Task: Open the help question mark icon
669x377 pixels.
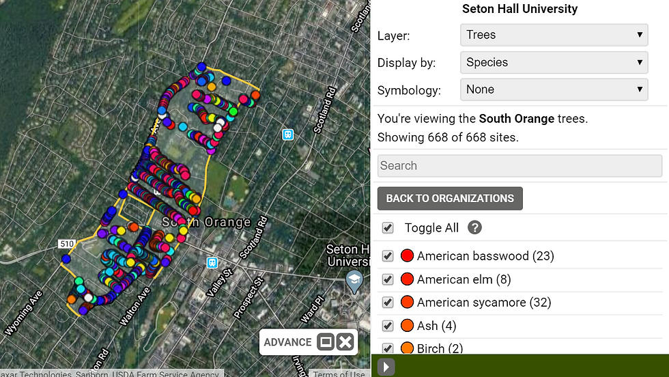Action: (474, 227)
